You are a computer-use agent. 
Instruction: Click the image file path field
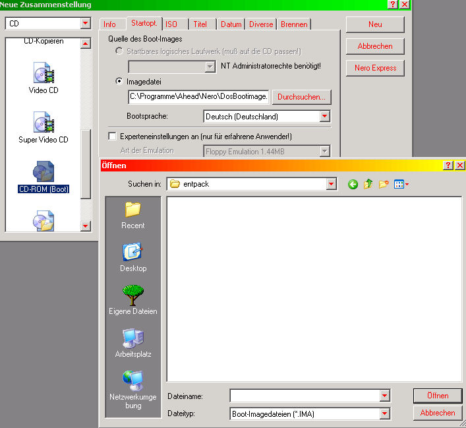pyautogui.click(x=198, y=97)
